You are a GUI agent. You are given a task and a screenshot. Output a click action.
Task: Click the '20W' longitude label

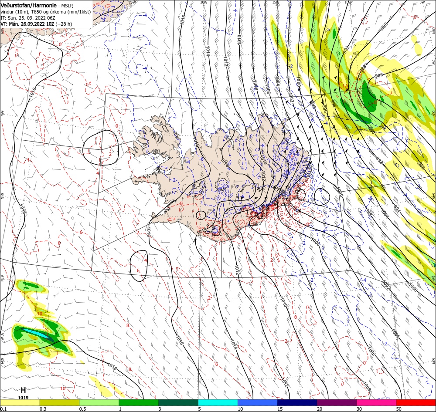coord(204,2)
